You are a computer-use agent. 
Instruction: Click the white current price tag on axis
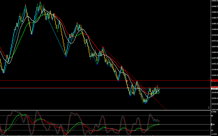pyautogui.click(x=215, y=89)
